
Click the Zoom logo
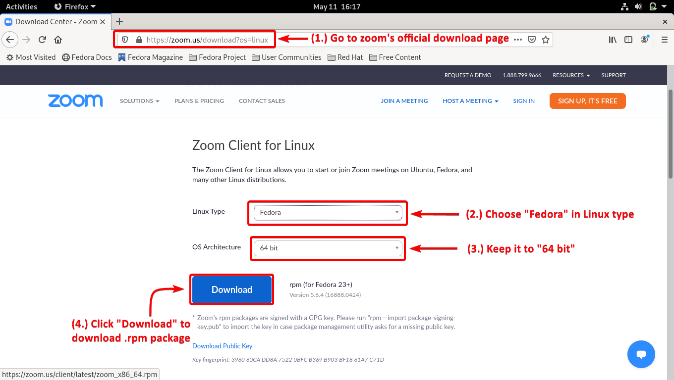point(75,100)
